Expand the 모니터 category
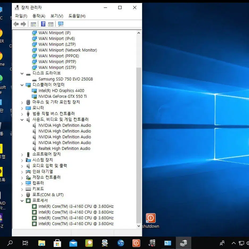Screen dimensions: 249x249 coord(22,108)
